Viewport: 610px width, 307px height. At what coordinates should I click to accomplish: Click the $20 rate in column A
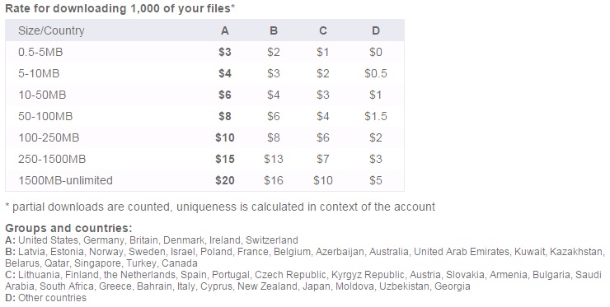225,180
